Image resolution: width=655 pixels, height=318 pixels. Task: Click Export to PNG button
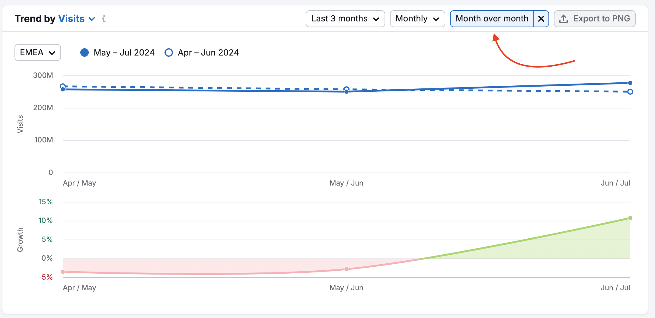coord(595,19)
